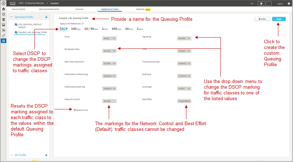
Task: Click the Apply button
Action: coord(279,19)
